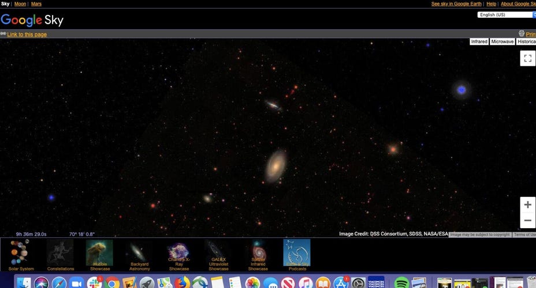Open the Spitzer Infrared Showcase
The image size is (536, 288).
pos(258,255)
